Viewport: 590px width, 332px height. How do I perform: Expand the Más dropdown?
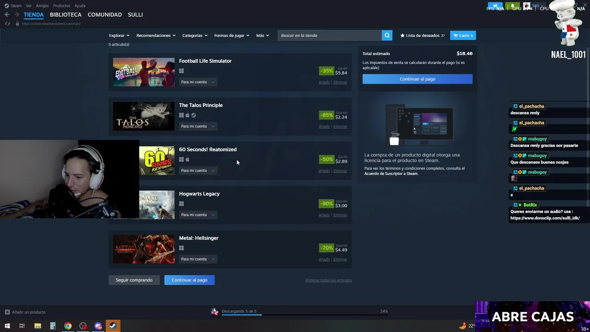pos(262,36)
